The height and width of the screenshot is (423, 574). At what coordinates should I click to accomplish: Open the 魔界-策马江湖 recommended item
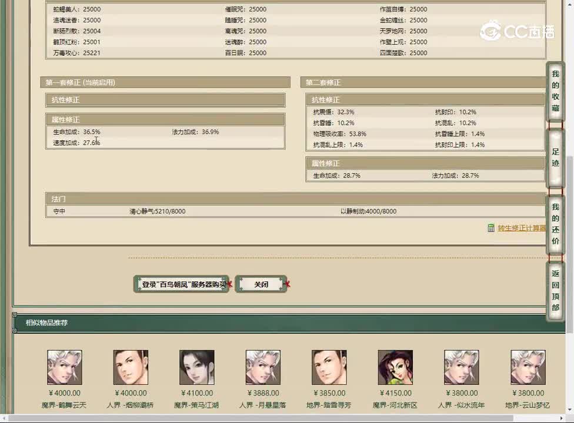tap(196, 367)
